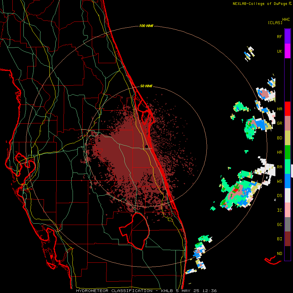
Task: Click the 'GC' legend label
Action: (279, 225)
